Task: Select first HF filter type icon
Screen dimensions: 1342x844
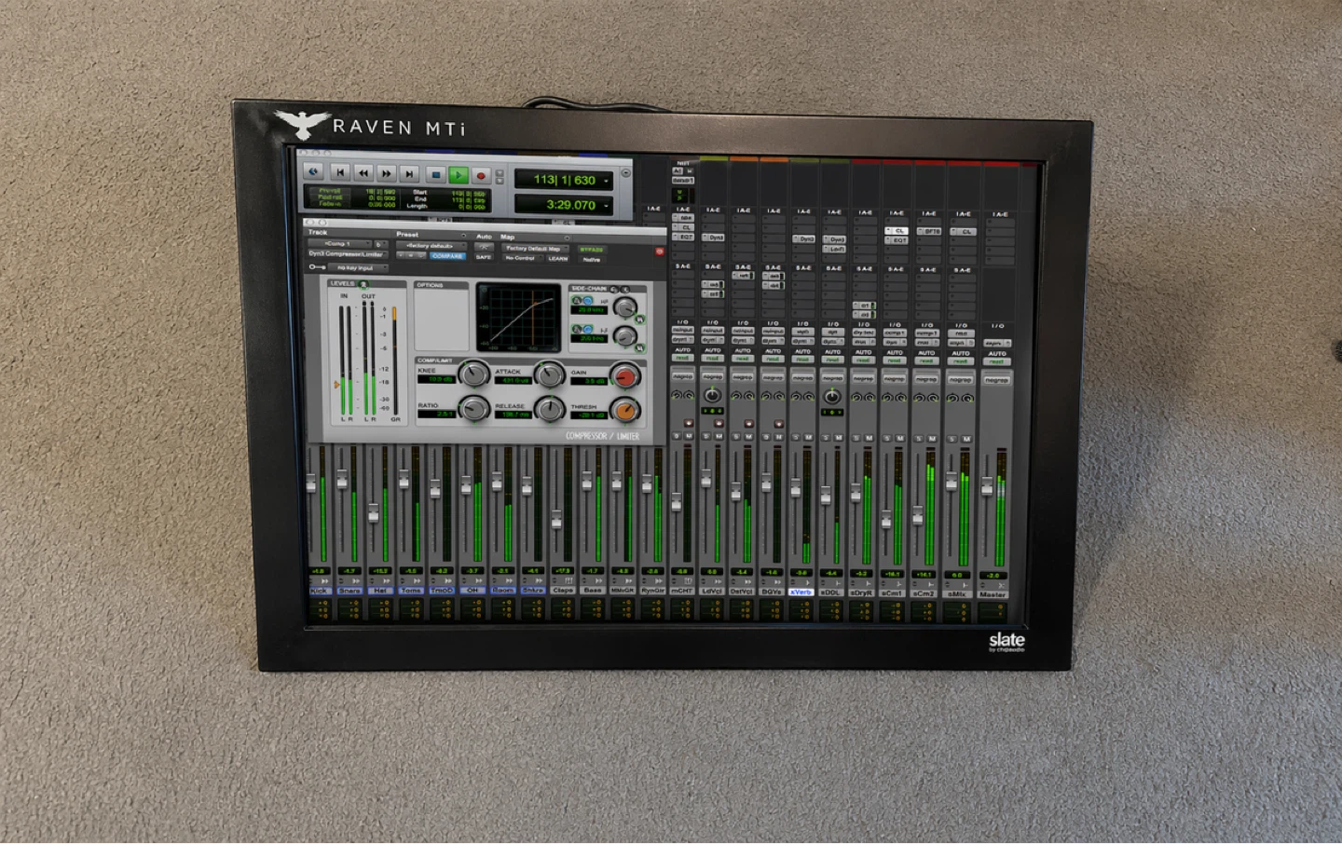Action: (x=577, y=301)
